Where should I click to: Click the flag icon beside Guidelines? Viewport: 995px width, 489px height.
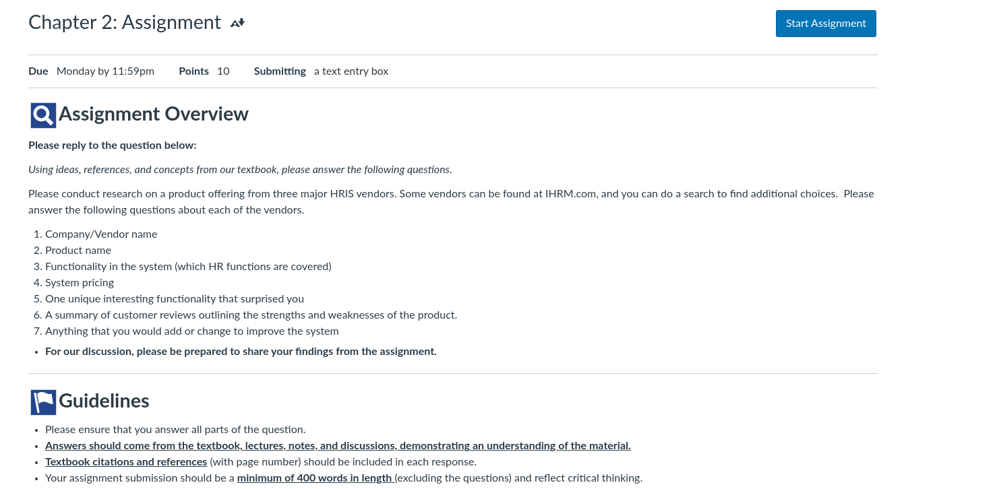43,402
